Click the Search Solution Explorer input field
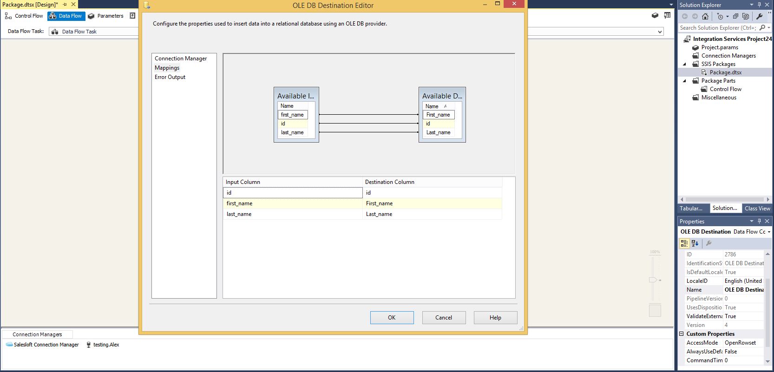 point(718,28)
